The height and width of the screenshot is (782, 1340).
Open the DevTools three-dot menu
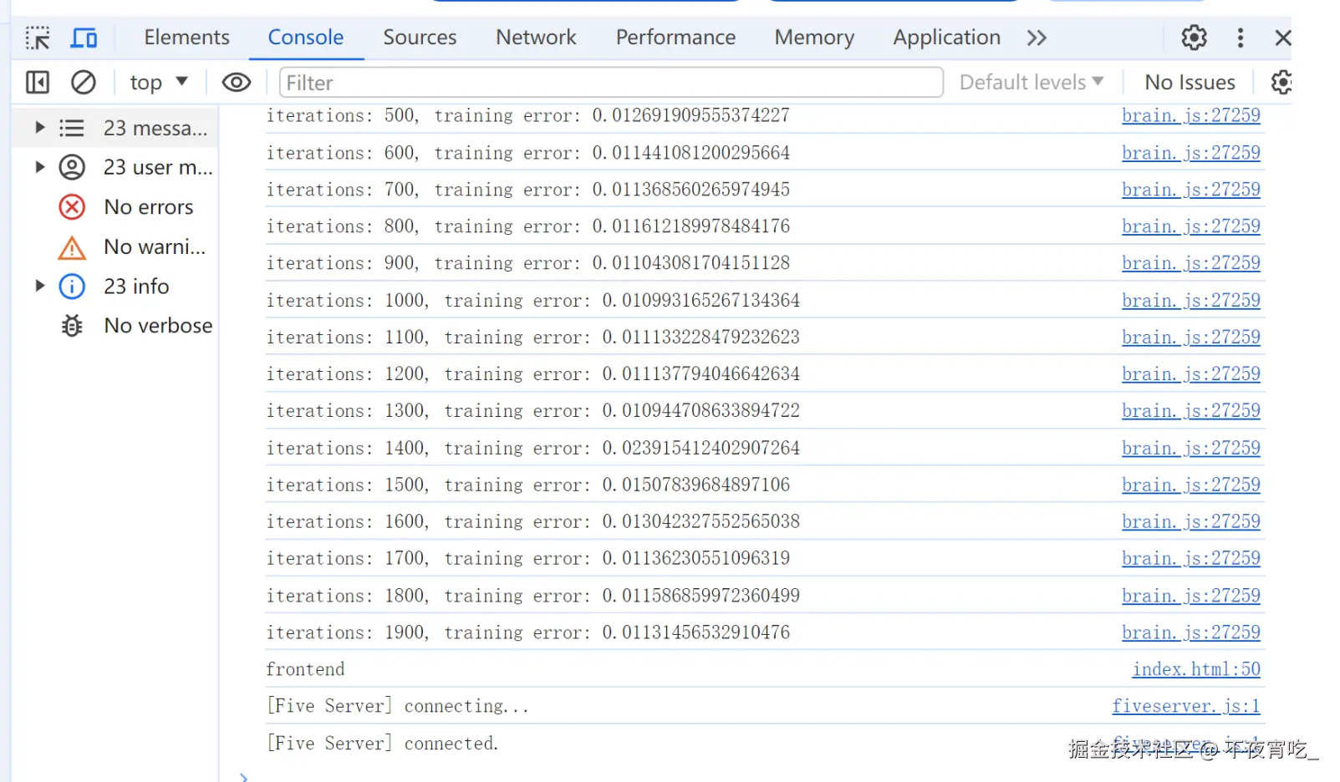[x=1241, y=38]
